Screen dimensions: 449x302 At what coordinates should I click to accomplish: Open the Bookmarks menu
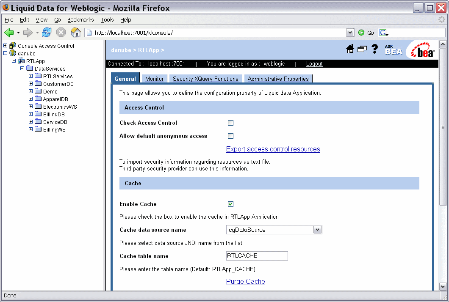coord(80,20)
